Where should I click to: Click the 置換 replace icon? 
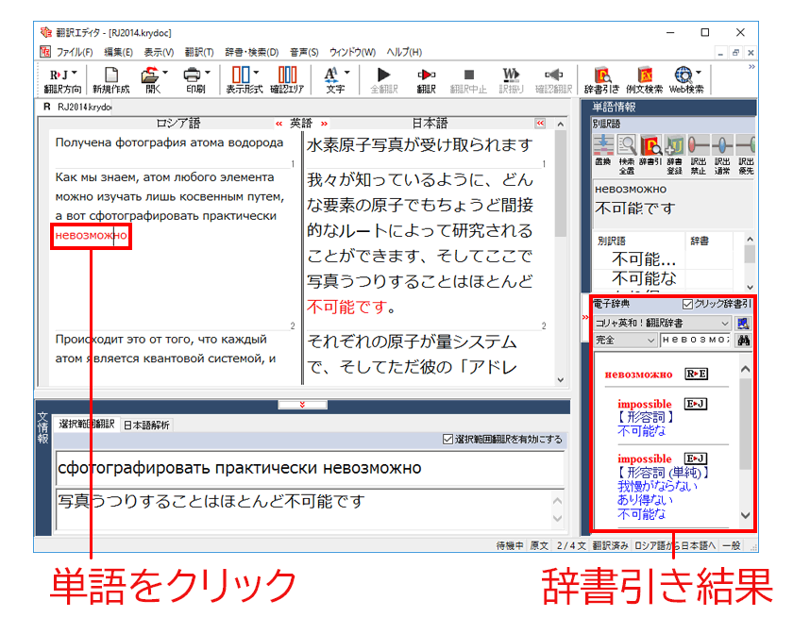pos(603,145)
